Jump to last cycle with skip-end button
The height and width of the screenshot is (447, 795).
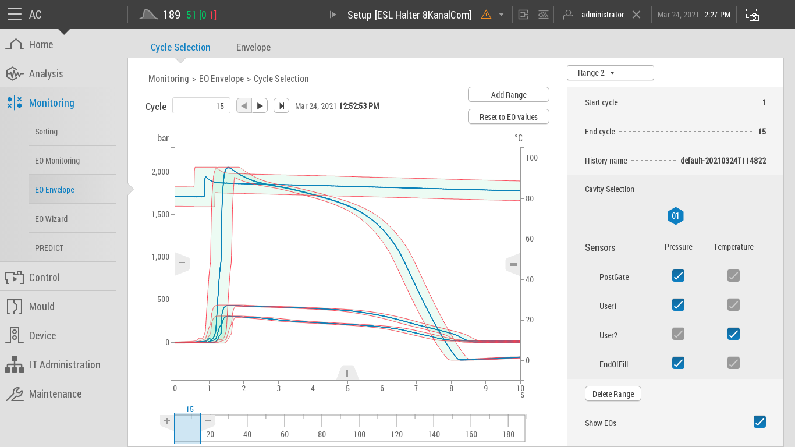click(281, 106)
